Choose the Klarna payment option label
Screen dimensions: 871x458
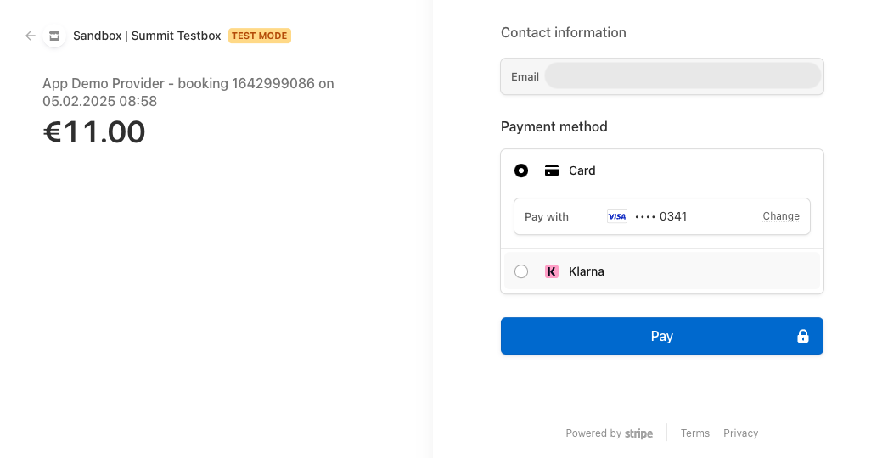click(x=587, y=271)
